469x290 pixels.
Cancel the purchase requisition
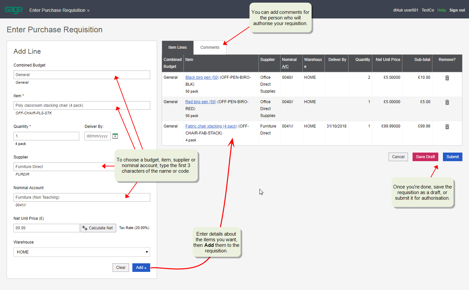[398, 157]
